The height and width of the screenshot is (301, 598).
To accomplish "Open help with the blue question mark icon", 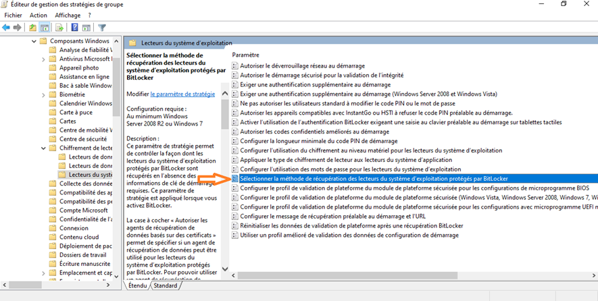I will [x=75, y=28].
